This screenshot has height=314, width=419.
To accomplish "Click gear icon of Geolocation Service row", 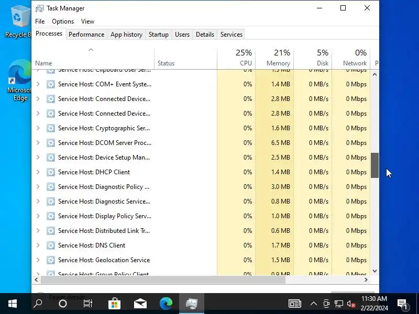I will (x=50, y=260).
